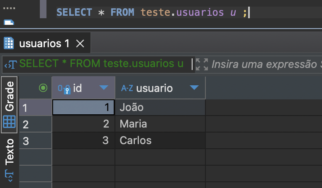
Task: Click the id column header
Action: [x=83, y=88]
